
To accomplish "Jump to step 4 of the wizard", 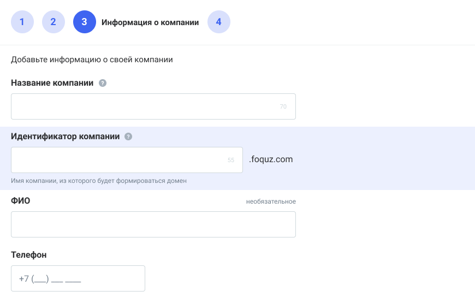I will click(219, 22).
